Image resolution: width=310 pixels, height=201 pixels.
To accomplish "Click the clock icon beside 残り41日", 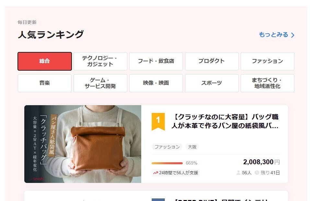I will 257,173.
